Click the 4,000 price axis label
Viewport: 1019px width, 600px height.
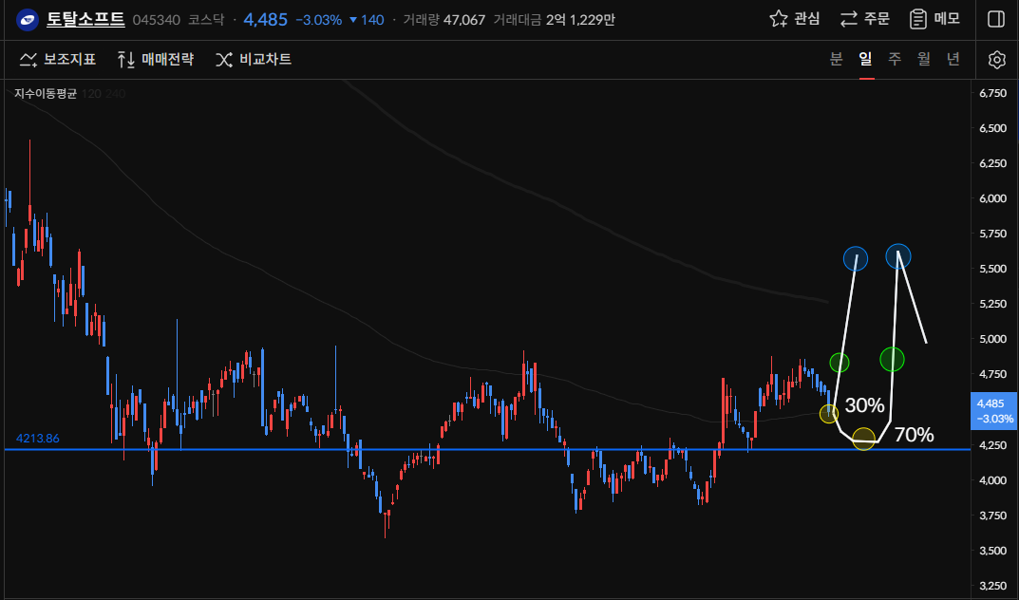point(993,480)
